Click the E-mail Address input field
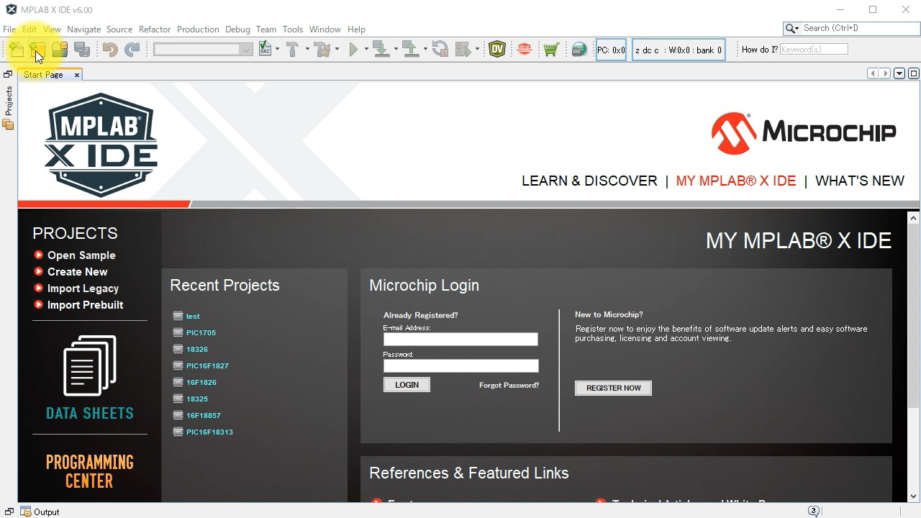921x518 pixels. (x=460, y=339)
